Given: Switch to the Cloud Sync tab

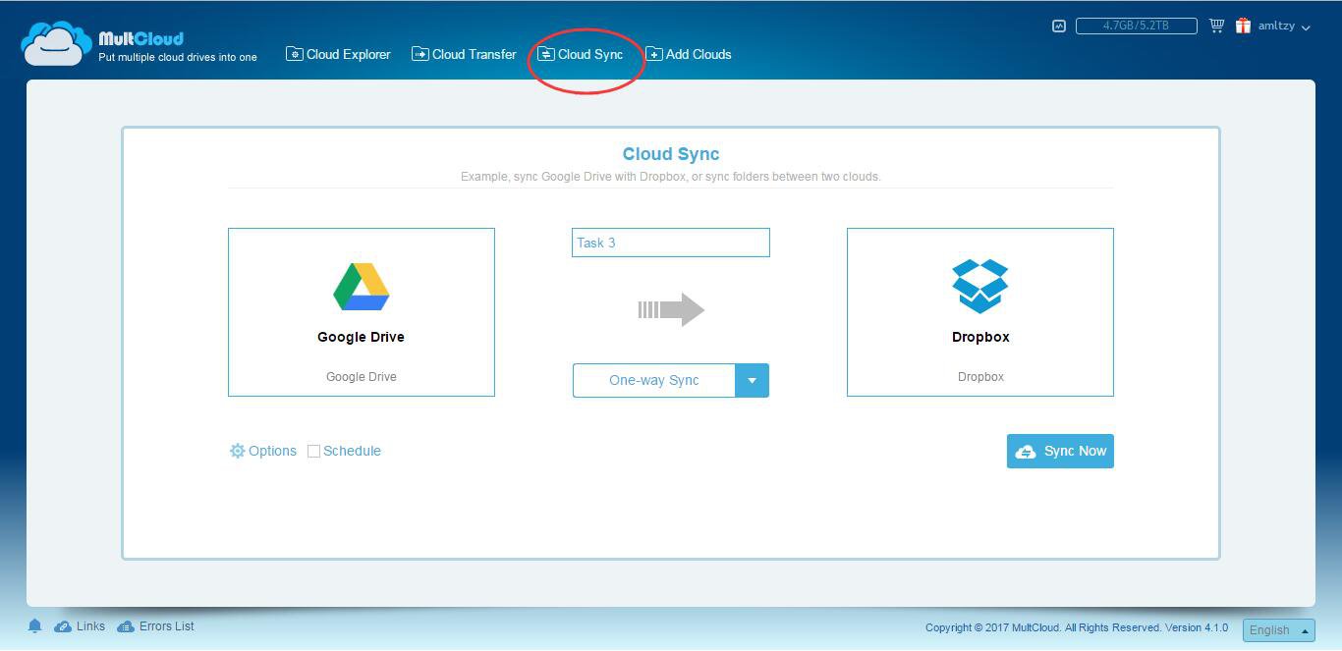Looking at the screenshot, I should pos(581,54).
